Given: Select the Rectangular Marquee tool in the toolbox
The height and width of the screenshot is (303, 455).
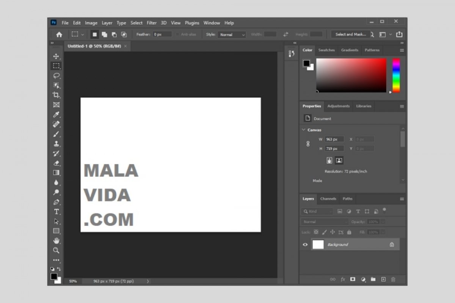Looking at the screenshot, I should point(56,66).
